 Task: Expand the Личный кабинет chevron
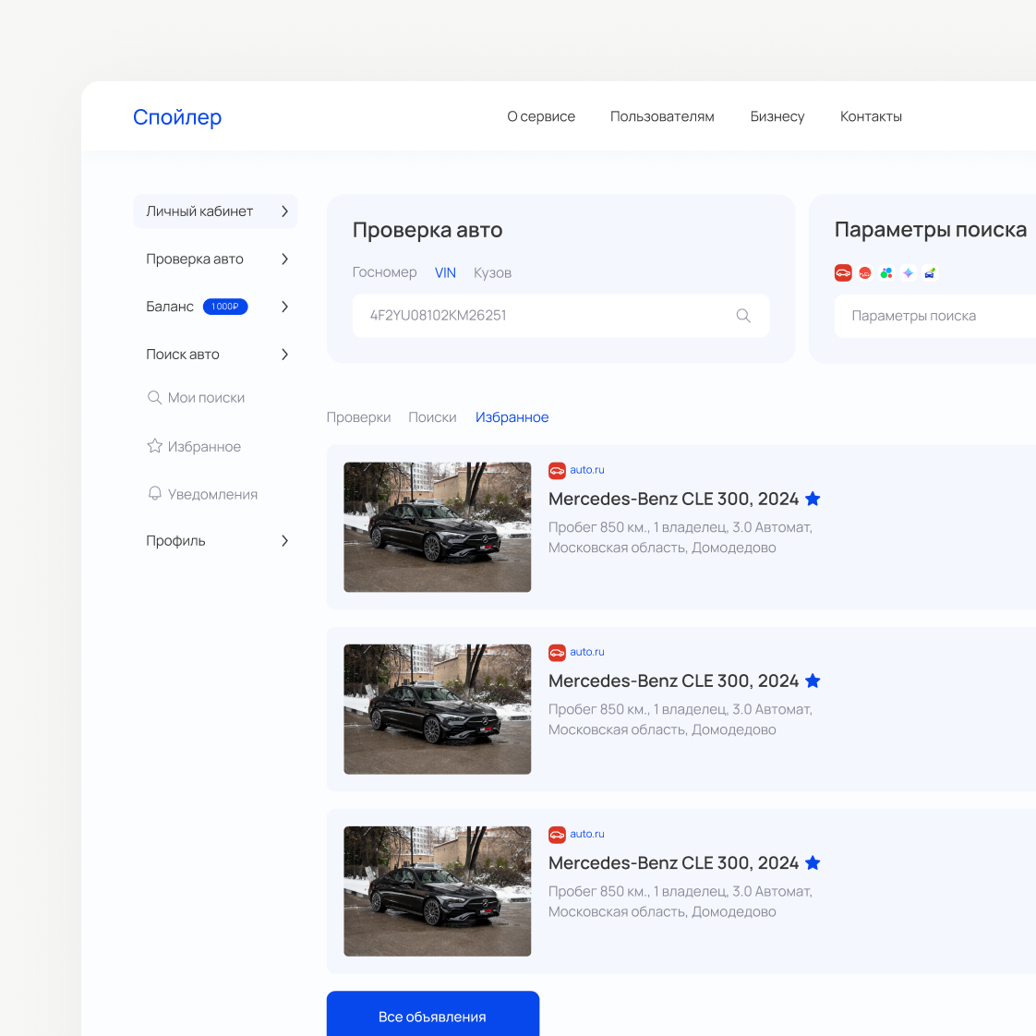click(284, 211)
